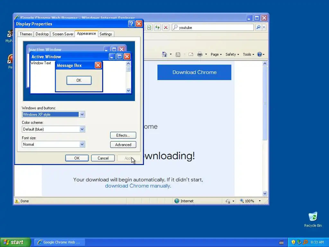Click the RSS Feeds icon
Image resolution: width=329 pixels, height=247 pixels.
178,55
